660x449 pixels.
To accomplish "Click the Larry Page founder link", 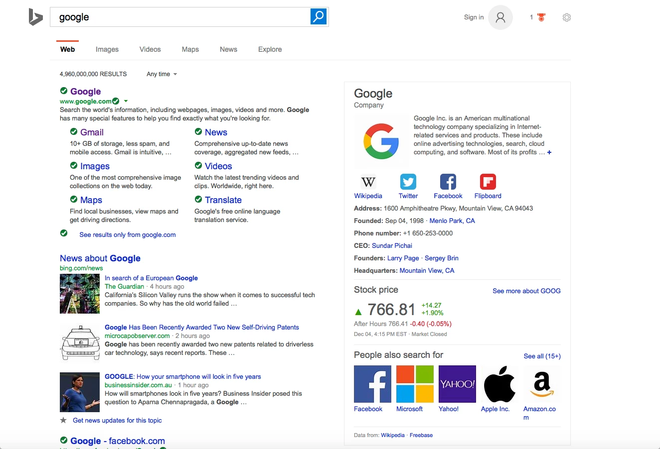I will click(x=403, y=258).
